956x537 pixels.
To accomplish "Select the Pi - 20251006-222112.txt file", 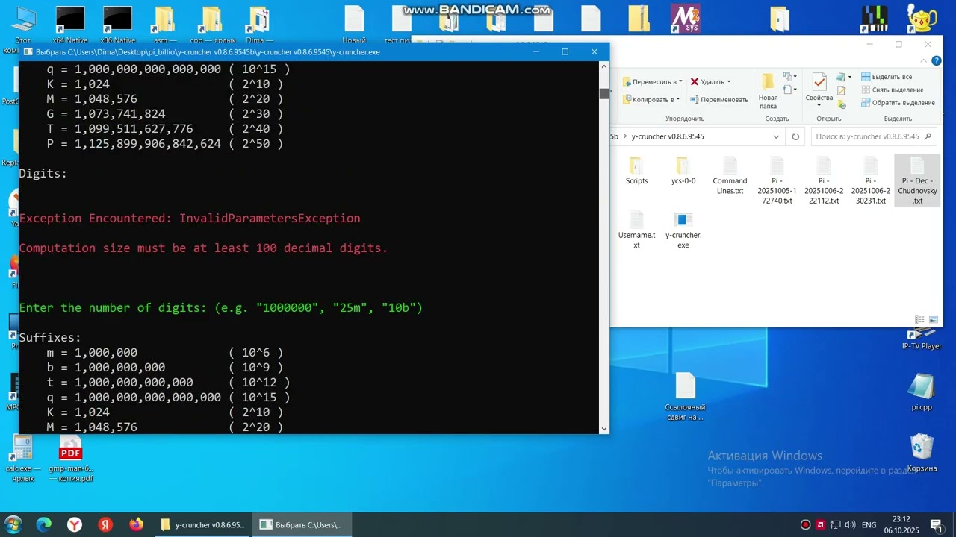I will click(823, 180).
